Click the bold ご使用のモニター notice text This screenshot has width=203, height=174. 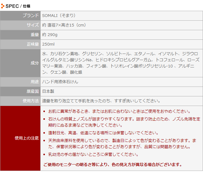[113, 164]
